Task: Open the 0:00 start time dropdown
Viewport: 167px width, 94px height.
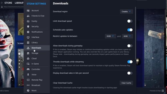Action: 110,36
